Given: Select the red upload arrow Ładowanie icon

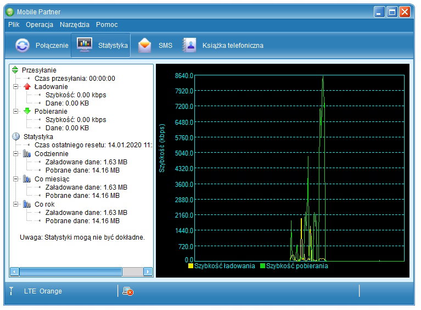Looking at the screenshot, I should coord(27,87).
